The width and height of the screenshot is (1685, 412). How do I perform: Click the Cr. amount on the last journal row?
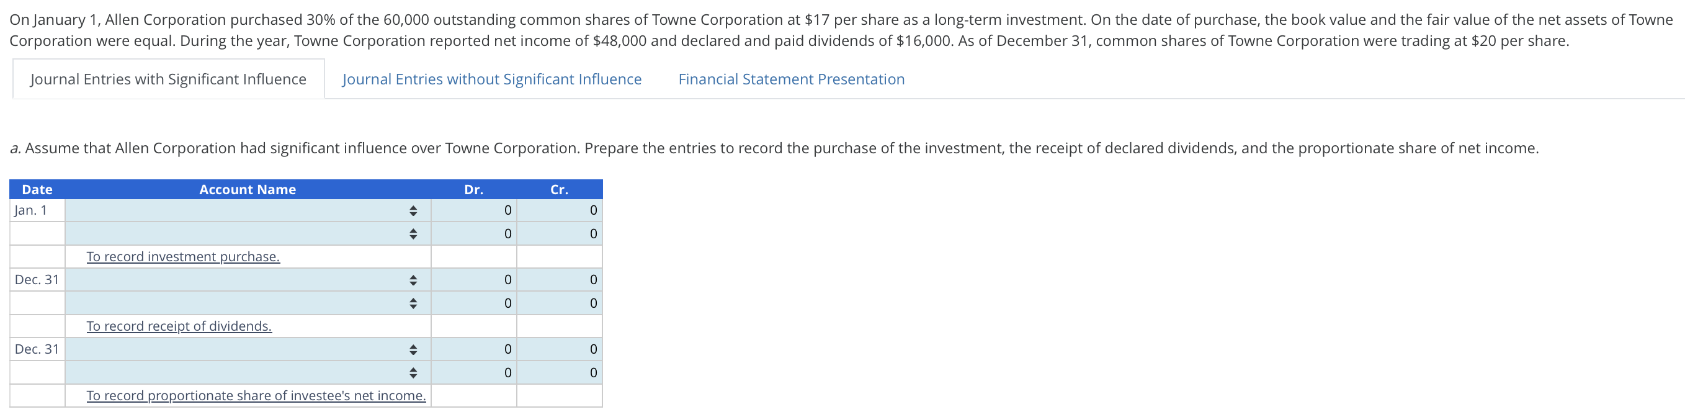(x=559, y=372)
